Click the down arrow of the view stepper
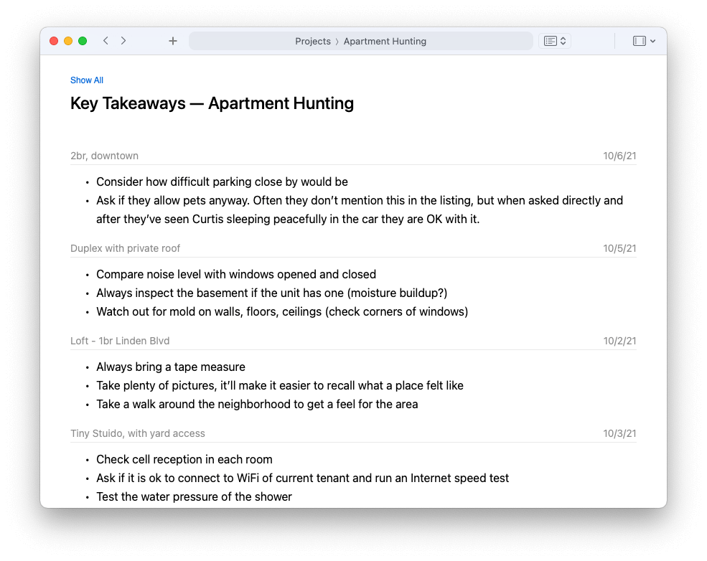707x561 pixels. pos(562,44)
